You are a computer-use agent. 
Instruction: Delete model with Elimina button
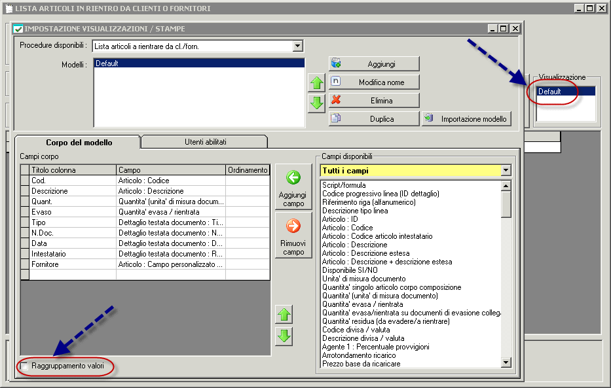pyautogui.click(x=374, y=100)
